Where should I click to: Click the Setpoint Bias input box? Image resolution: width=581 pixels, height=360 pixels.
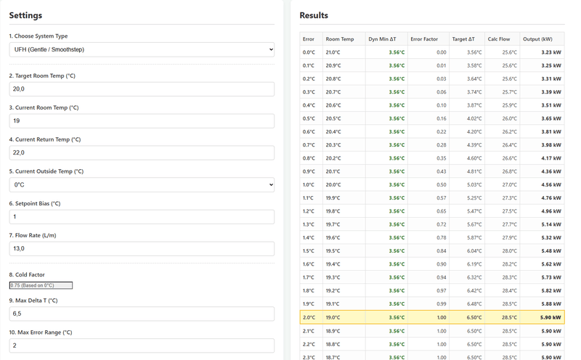(x=142, y=216)
